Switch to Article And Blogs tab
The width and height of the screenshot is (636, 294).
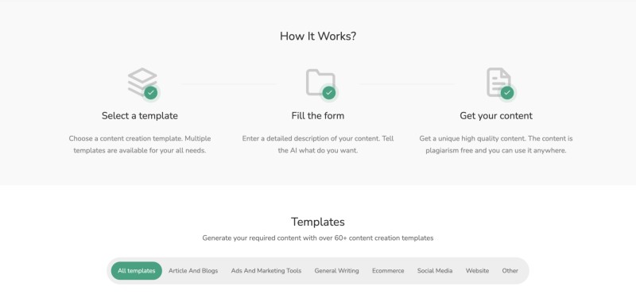(x=193, y=270)
